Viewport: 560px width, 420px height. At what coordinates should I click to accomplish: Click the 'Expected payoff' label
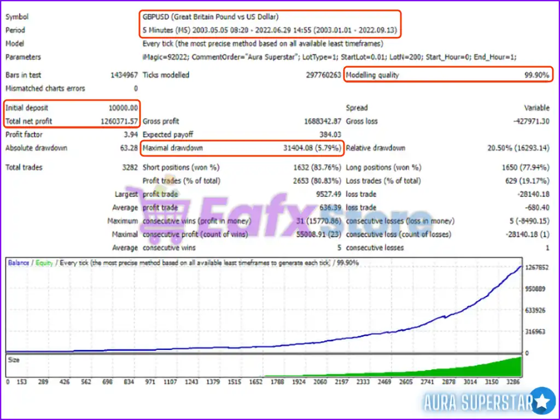click(167, 135)
